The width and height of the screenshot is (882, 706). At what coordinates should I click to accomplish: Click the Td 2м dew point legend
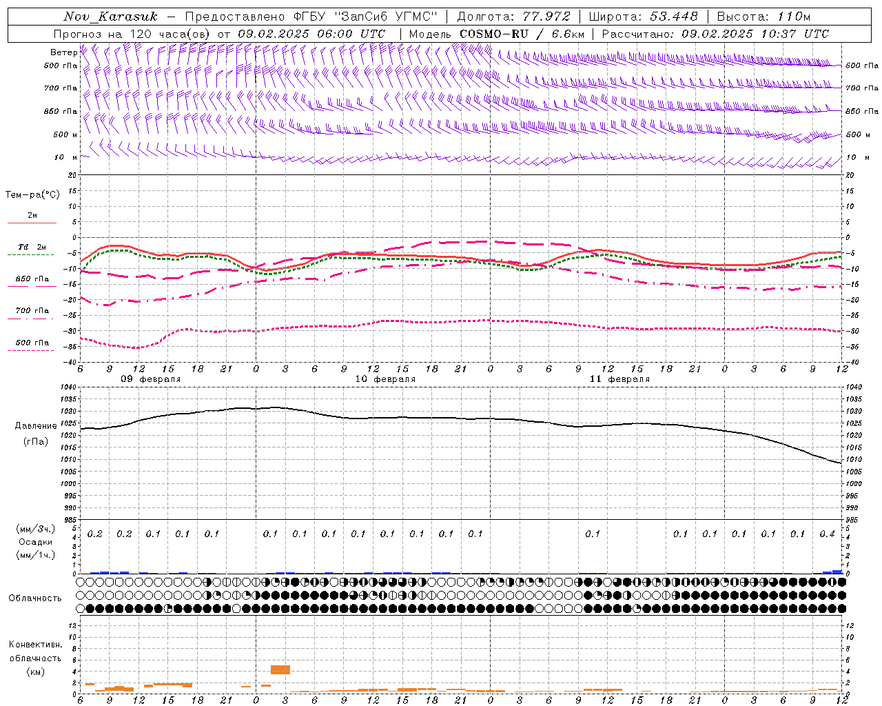click(32, 250)
